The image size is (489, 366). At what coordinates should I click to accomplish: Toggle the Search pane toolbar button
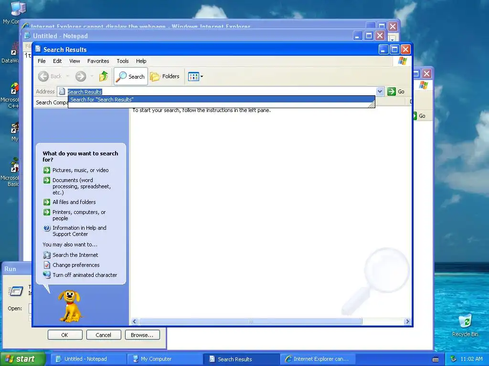coord(131,76)
